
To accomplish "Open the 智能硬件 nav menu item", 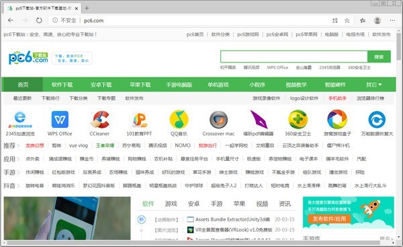I will [x=335, y=85].
